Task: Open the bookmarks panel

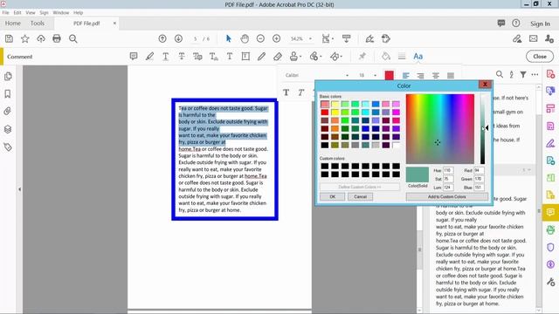Action: click(x=8, y=94)
